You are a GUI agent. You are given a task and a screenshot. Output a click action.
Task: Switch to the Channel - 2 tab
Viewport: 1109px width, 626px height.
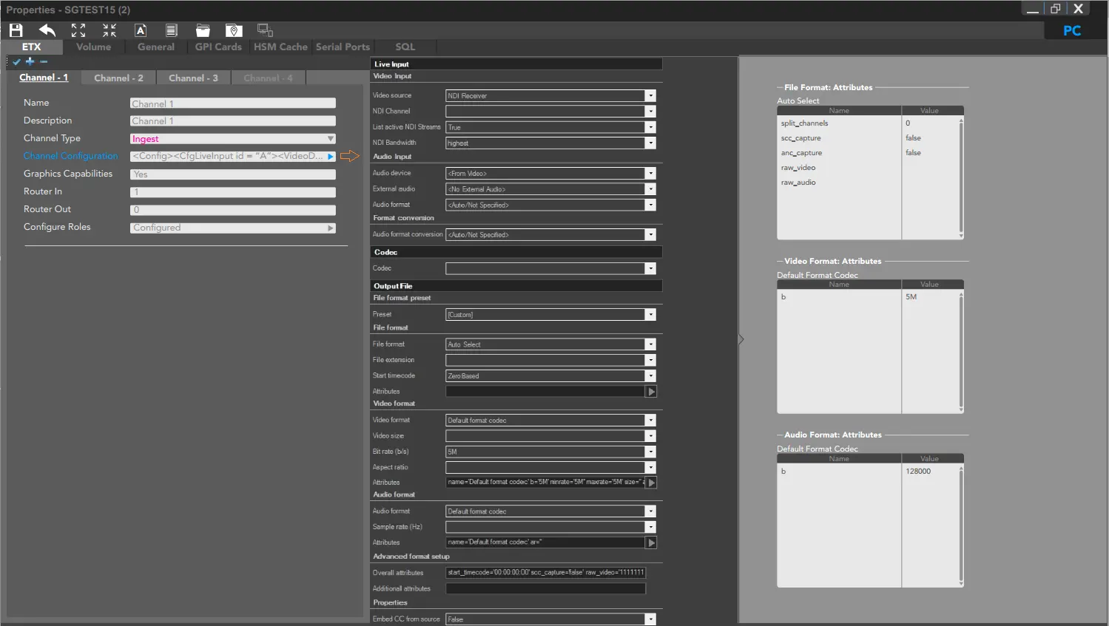[118, 78]
